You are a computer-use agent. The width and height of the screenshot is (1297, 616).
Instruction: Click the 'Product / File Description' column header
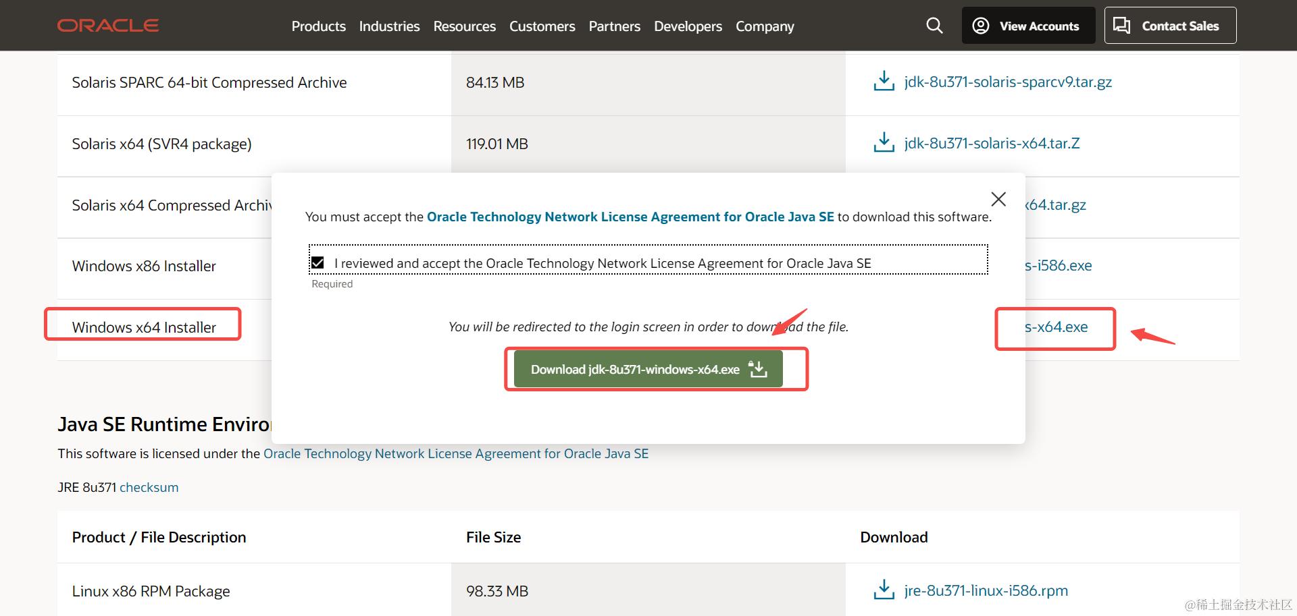click(x=159, y=537)
